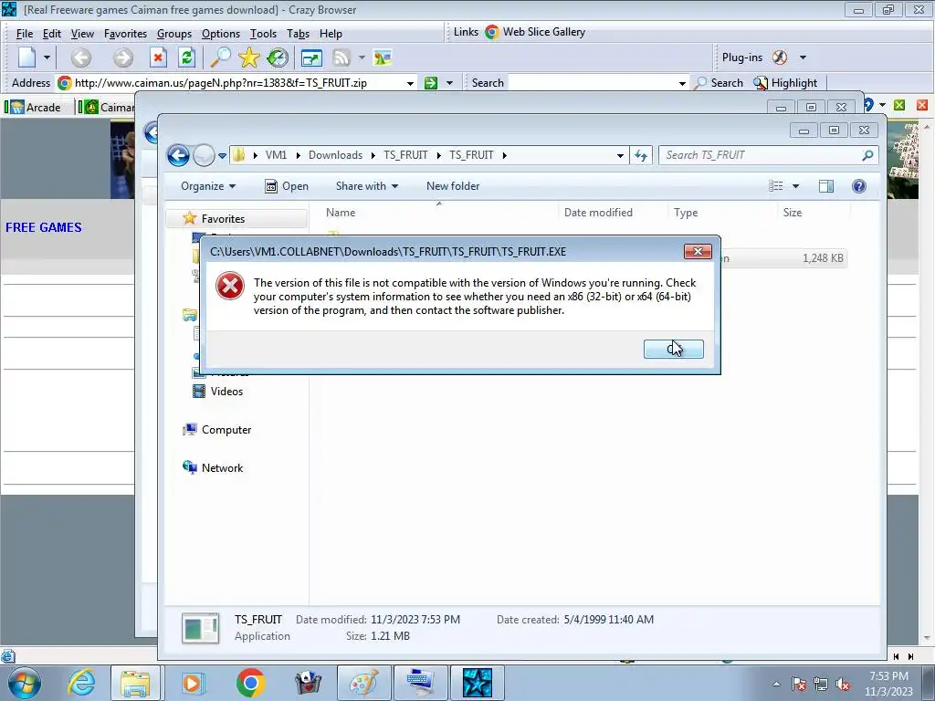
Task: Expand the Organize menu in Explorer
Action: click(x=208, y=186)
